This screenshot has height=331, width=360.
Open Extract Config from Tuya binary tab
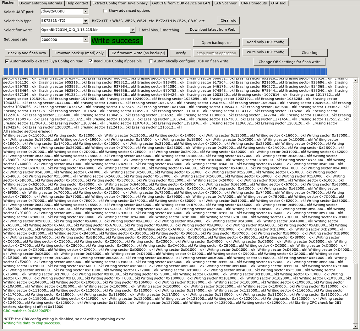120,3
